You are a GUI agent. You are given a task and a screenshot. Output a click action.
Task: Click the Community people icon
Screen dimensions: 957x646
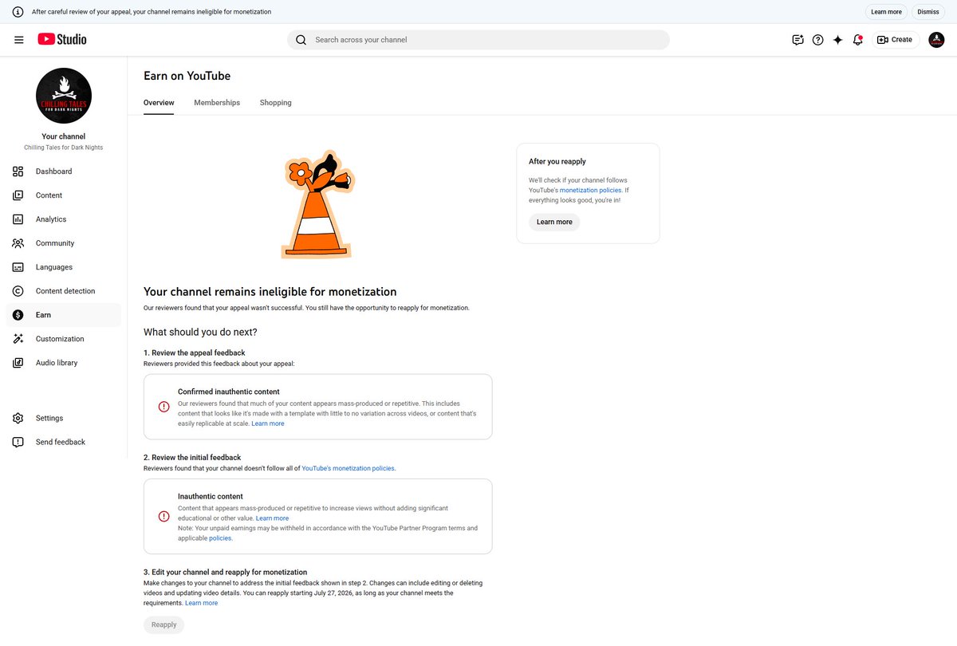(18, 243)
